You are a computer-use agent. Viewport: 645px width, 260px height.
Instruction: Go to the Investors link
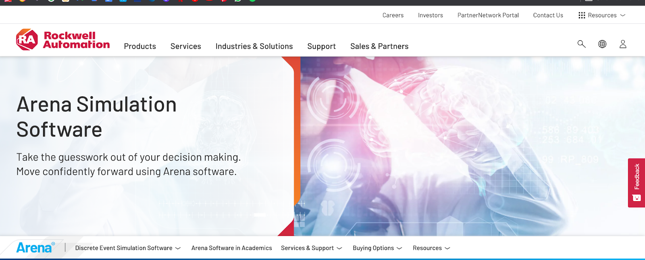[431, 15]
